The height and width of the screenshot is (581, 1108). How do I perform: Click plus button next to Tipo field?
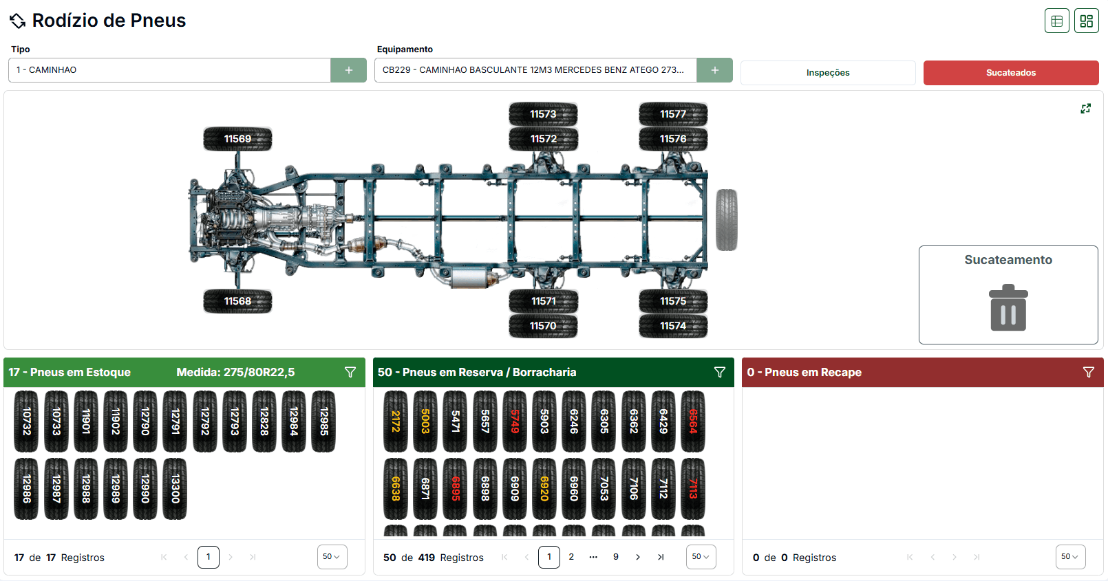click(x=349, y=70)
